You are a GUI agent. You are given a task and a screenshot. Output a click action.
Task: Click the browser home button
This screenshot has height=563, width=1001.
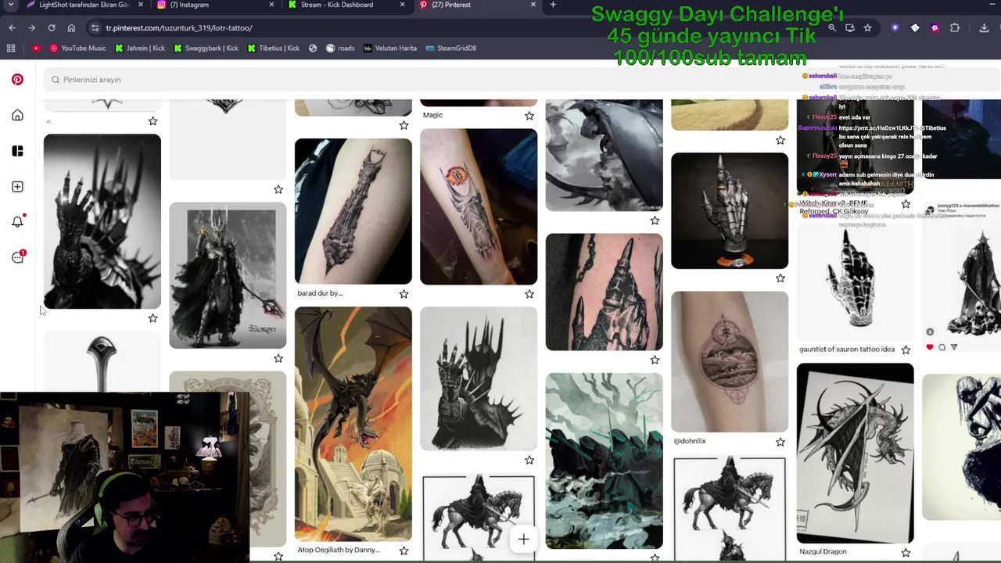pos(71,28)
